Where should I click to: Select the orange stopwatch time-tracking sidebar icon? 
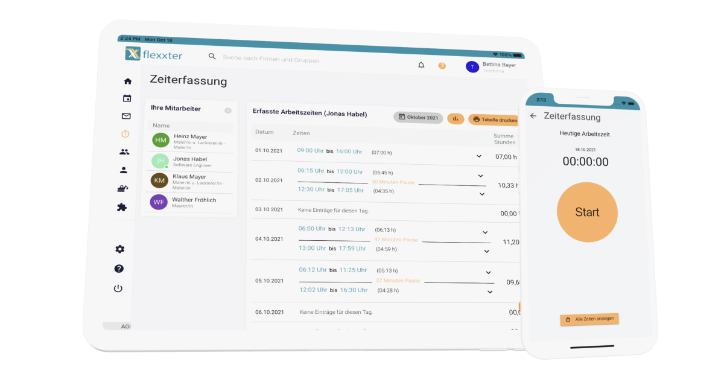pyautogui.click(x=125, y=133)
